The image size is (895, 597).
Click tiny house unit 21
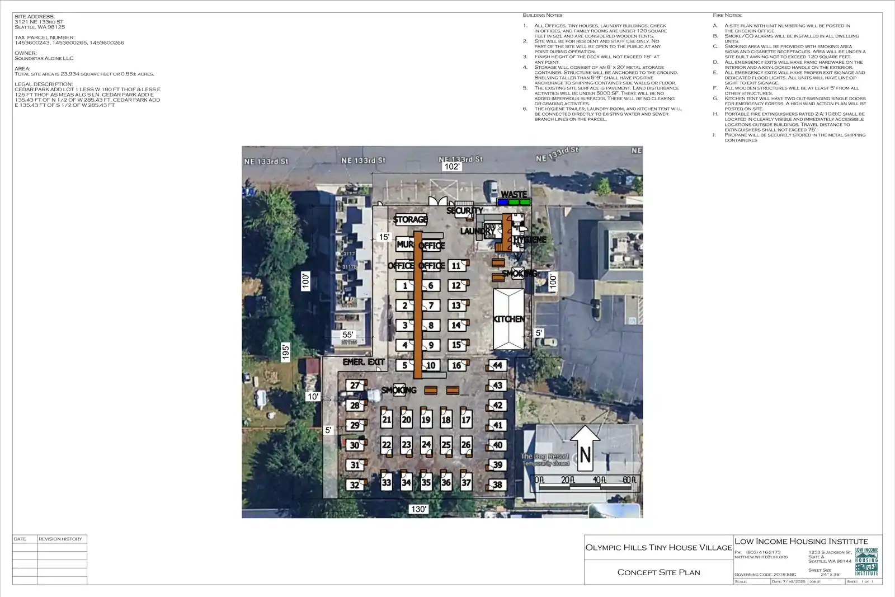point(387,420)
